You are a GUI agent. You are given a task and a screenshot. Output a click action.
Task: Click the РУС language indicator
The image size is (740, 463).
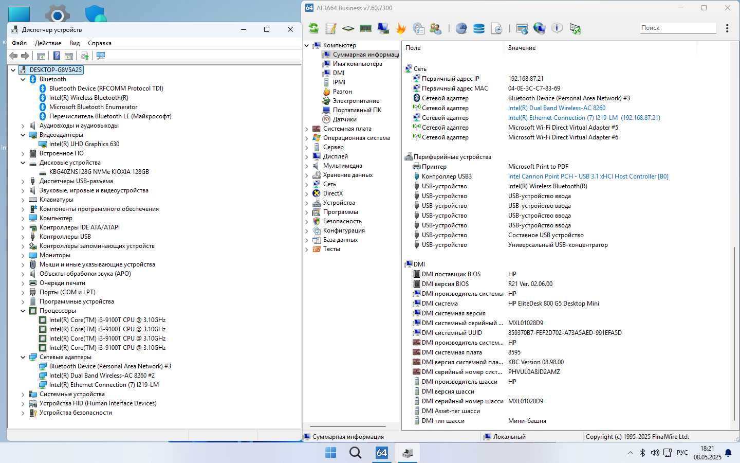click(x=682, y=453)
